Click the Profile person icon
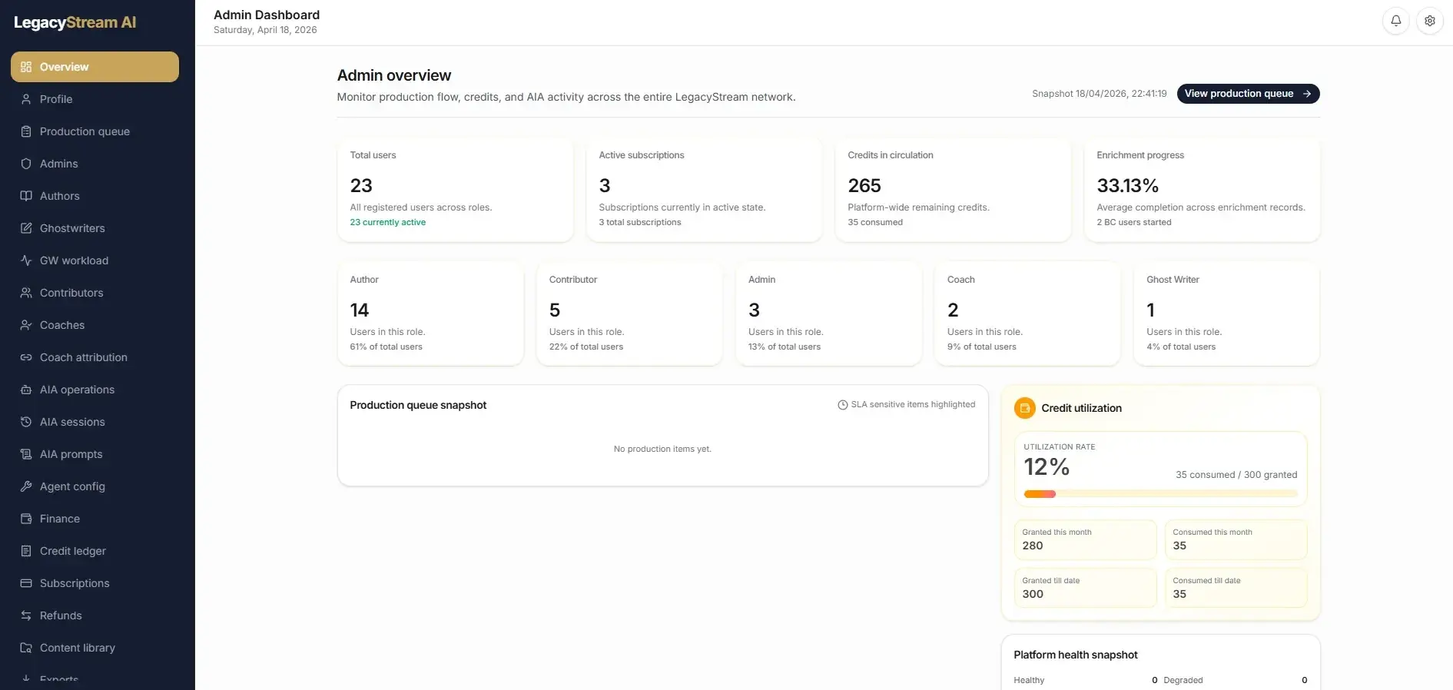The image size is (1453, 690). [26, 99]
